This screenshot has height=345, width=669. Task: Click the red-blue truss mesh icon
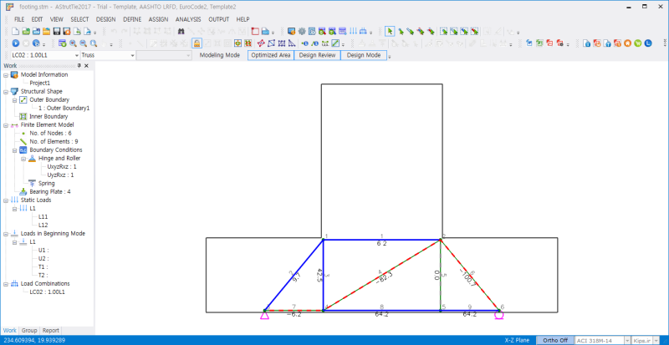(x=261, y=43)
